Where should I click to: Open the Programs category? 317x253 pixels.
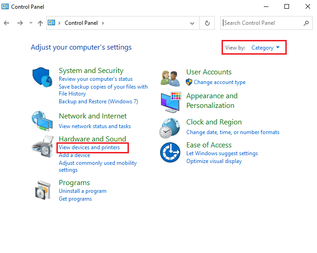pyautogui.click(x=74, y=183)
